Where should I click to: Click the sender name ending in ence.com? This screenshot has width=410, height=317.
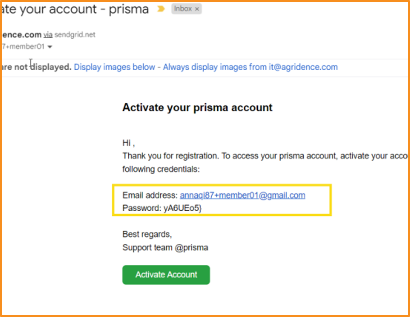point(21,35)
